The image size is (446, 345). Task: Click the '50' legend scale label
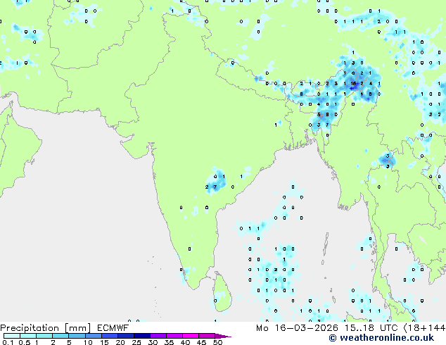[217, 342]
